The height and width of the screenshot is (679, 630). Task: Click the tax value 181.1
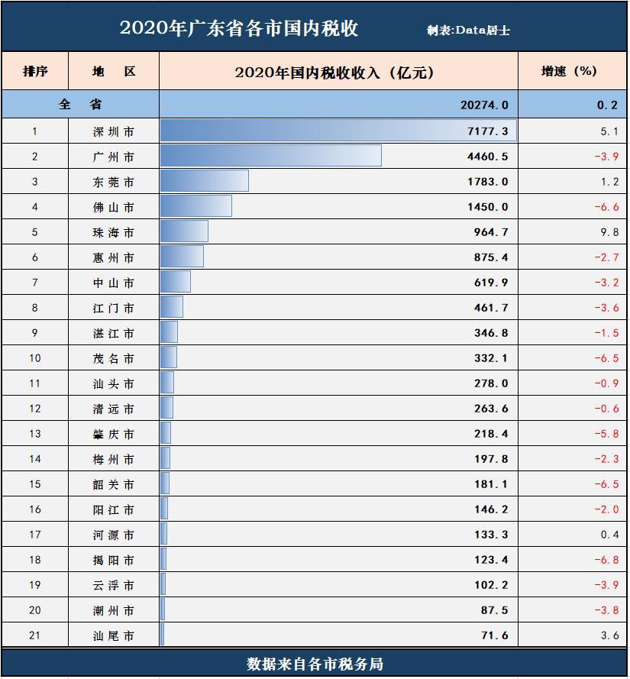491,483
